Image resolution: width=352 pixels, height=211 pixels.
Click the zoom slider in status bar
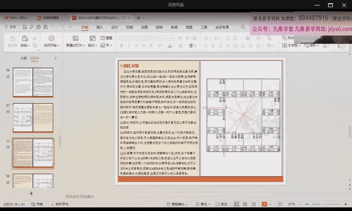click(321, 204)
